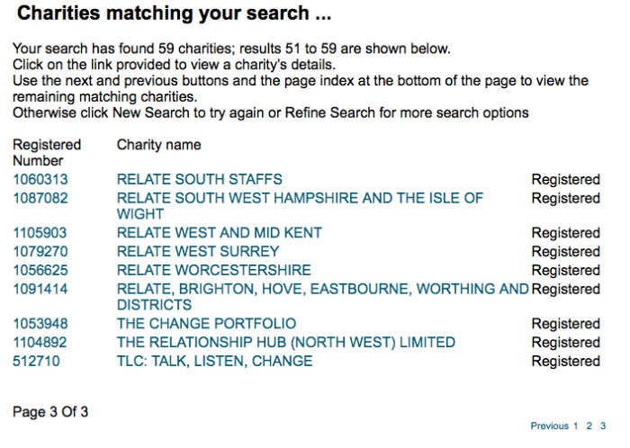Click registered number 1053948

(40, 324)
